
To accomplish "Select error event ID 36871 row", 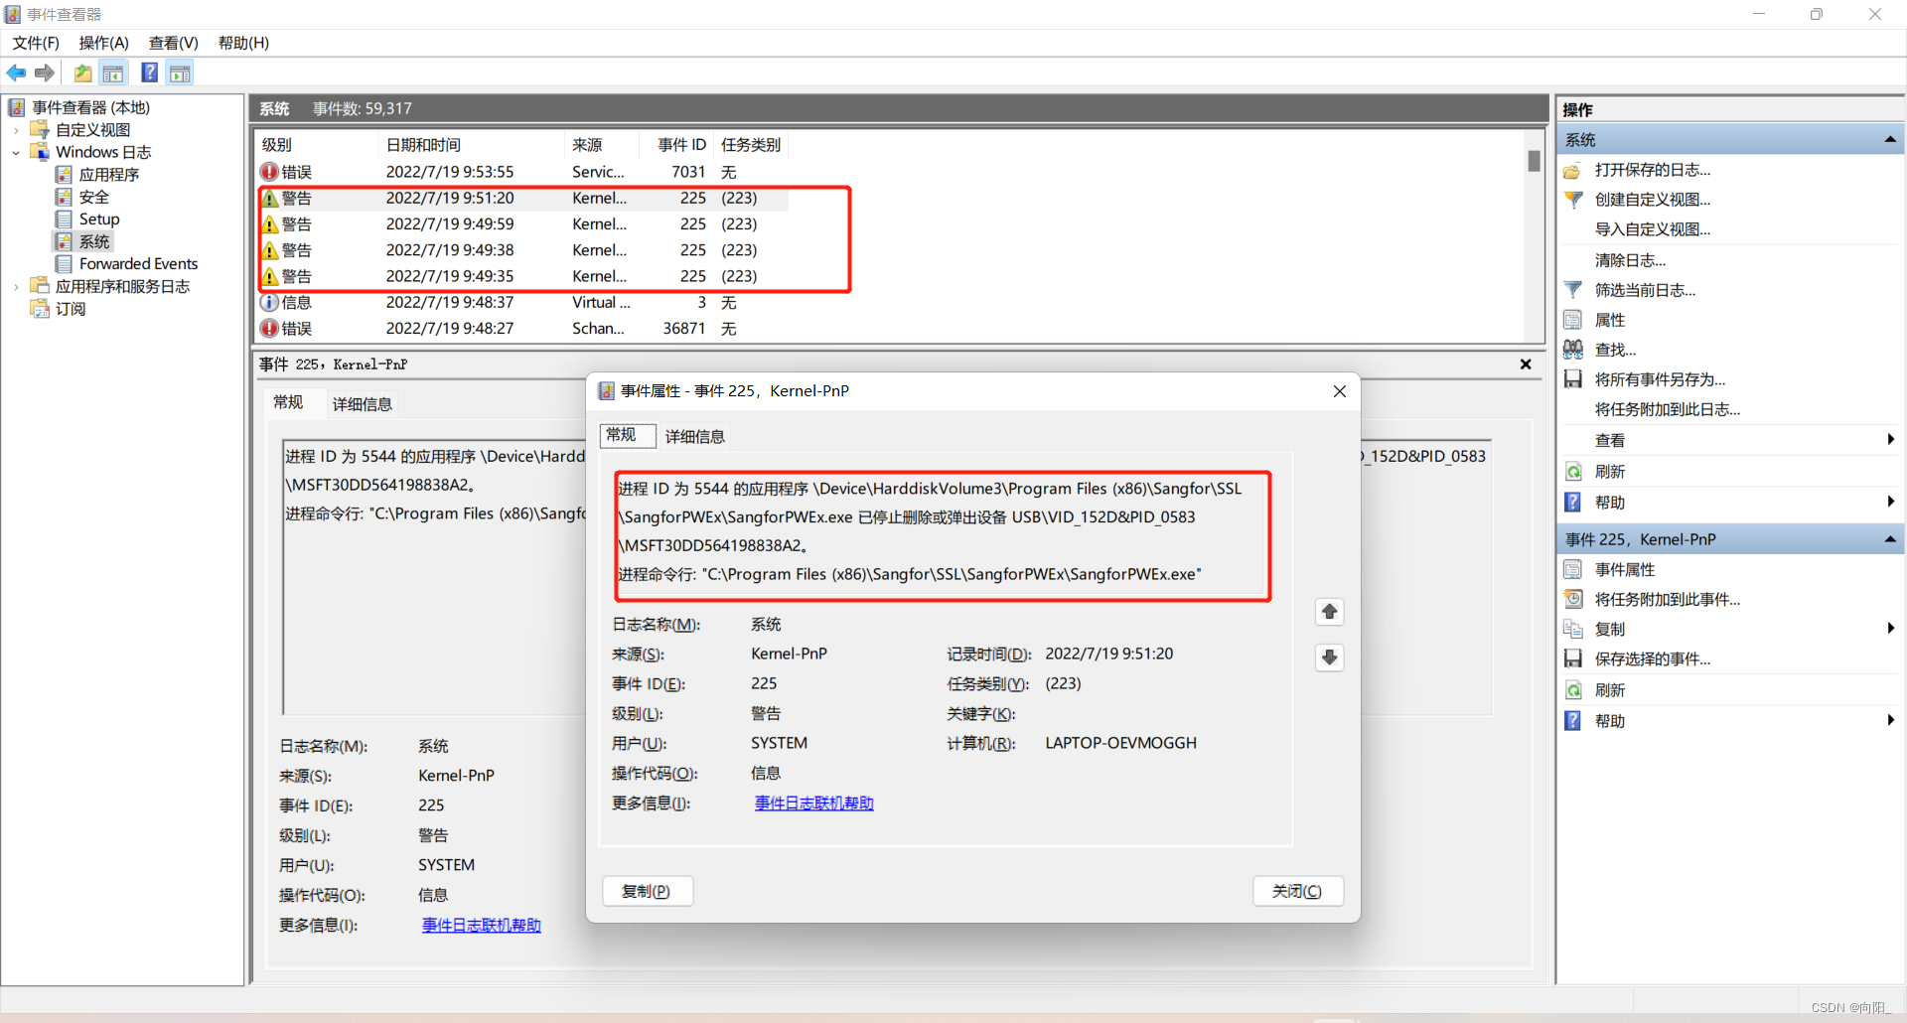I will click(x=523, y=329).
